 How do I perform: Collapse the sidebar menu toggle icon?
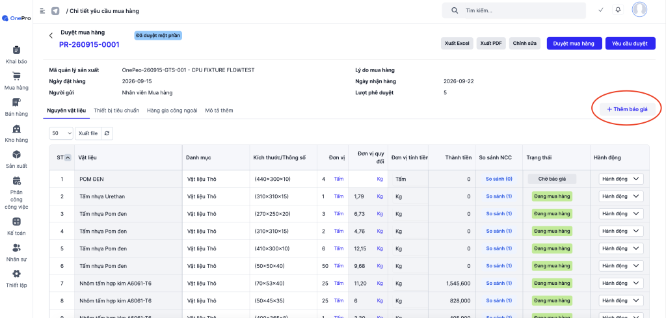tap(42, 10)
